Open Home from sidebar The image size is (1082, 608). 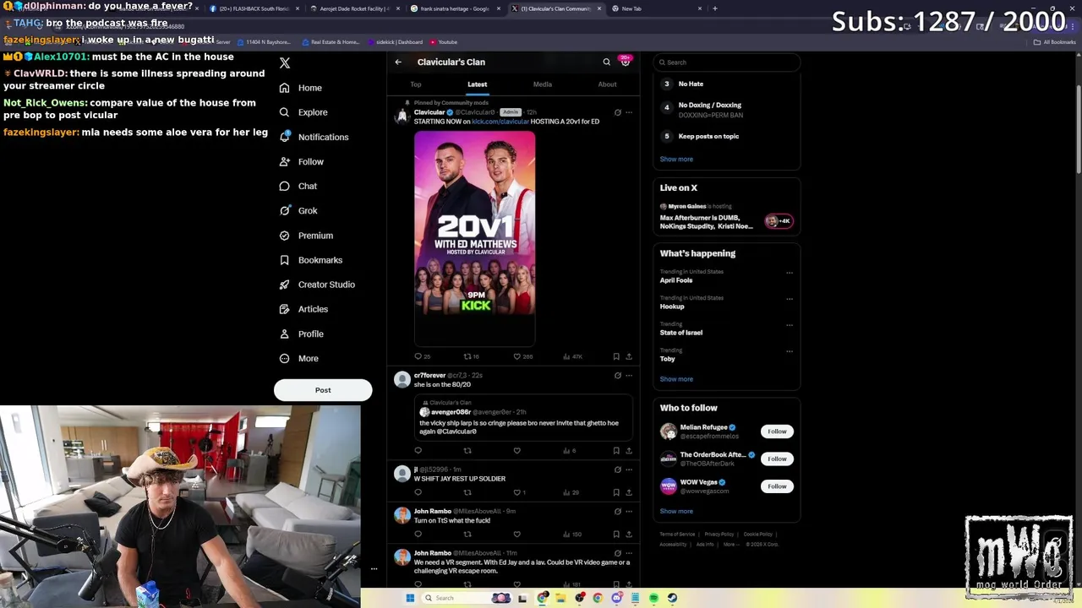point(301,88)
